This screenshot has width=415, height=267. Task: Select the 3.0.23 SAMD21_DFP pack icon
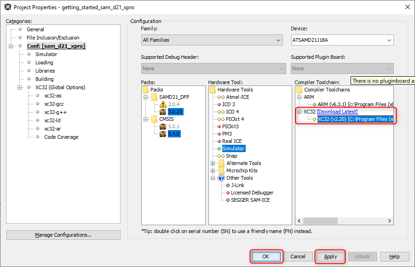(x=162, y=112)
